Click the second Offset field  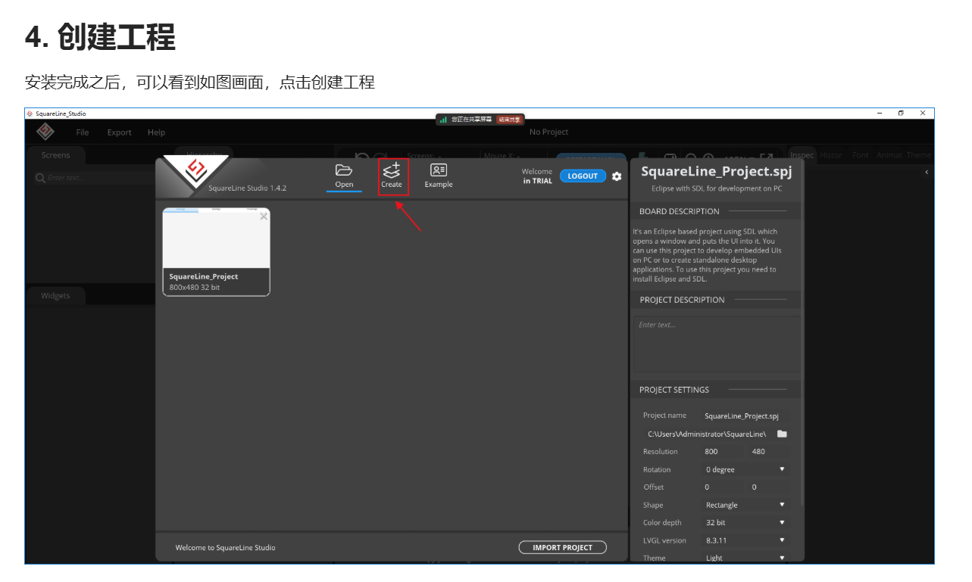pos(769,487)
